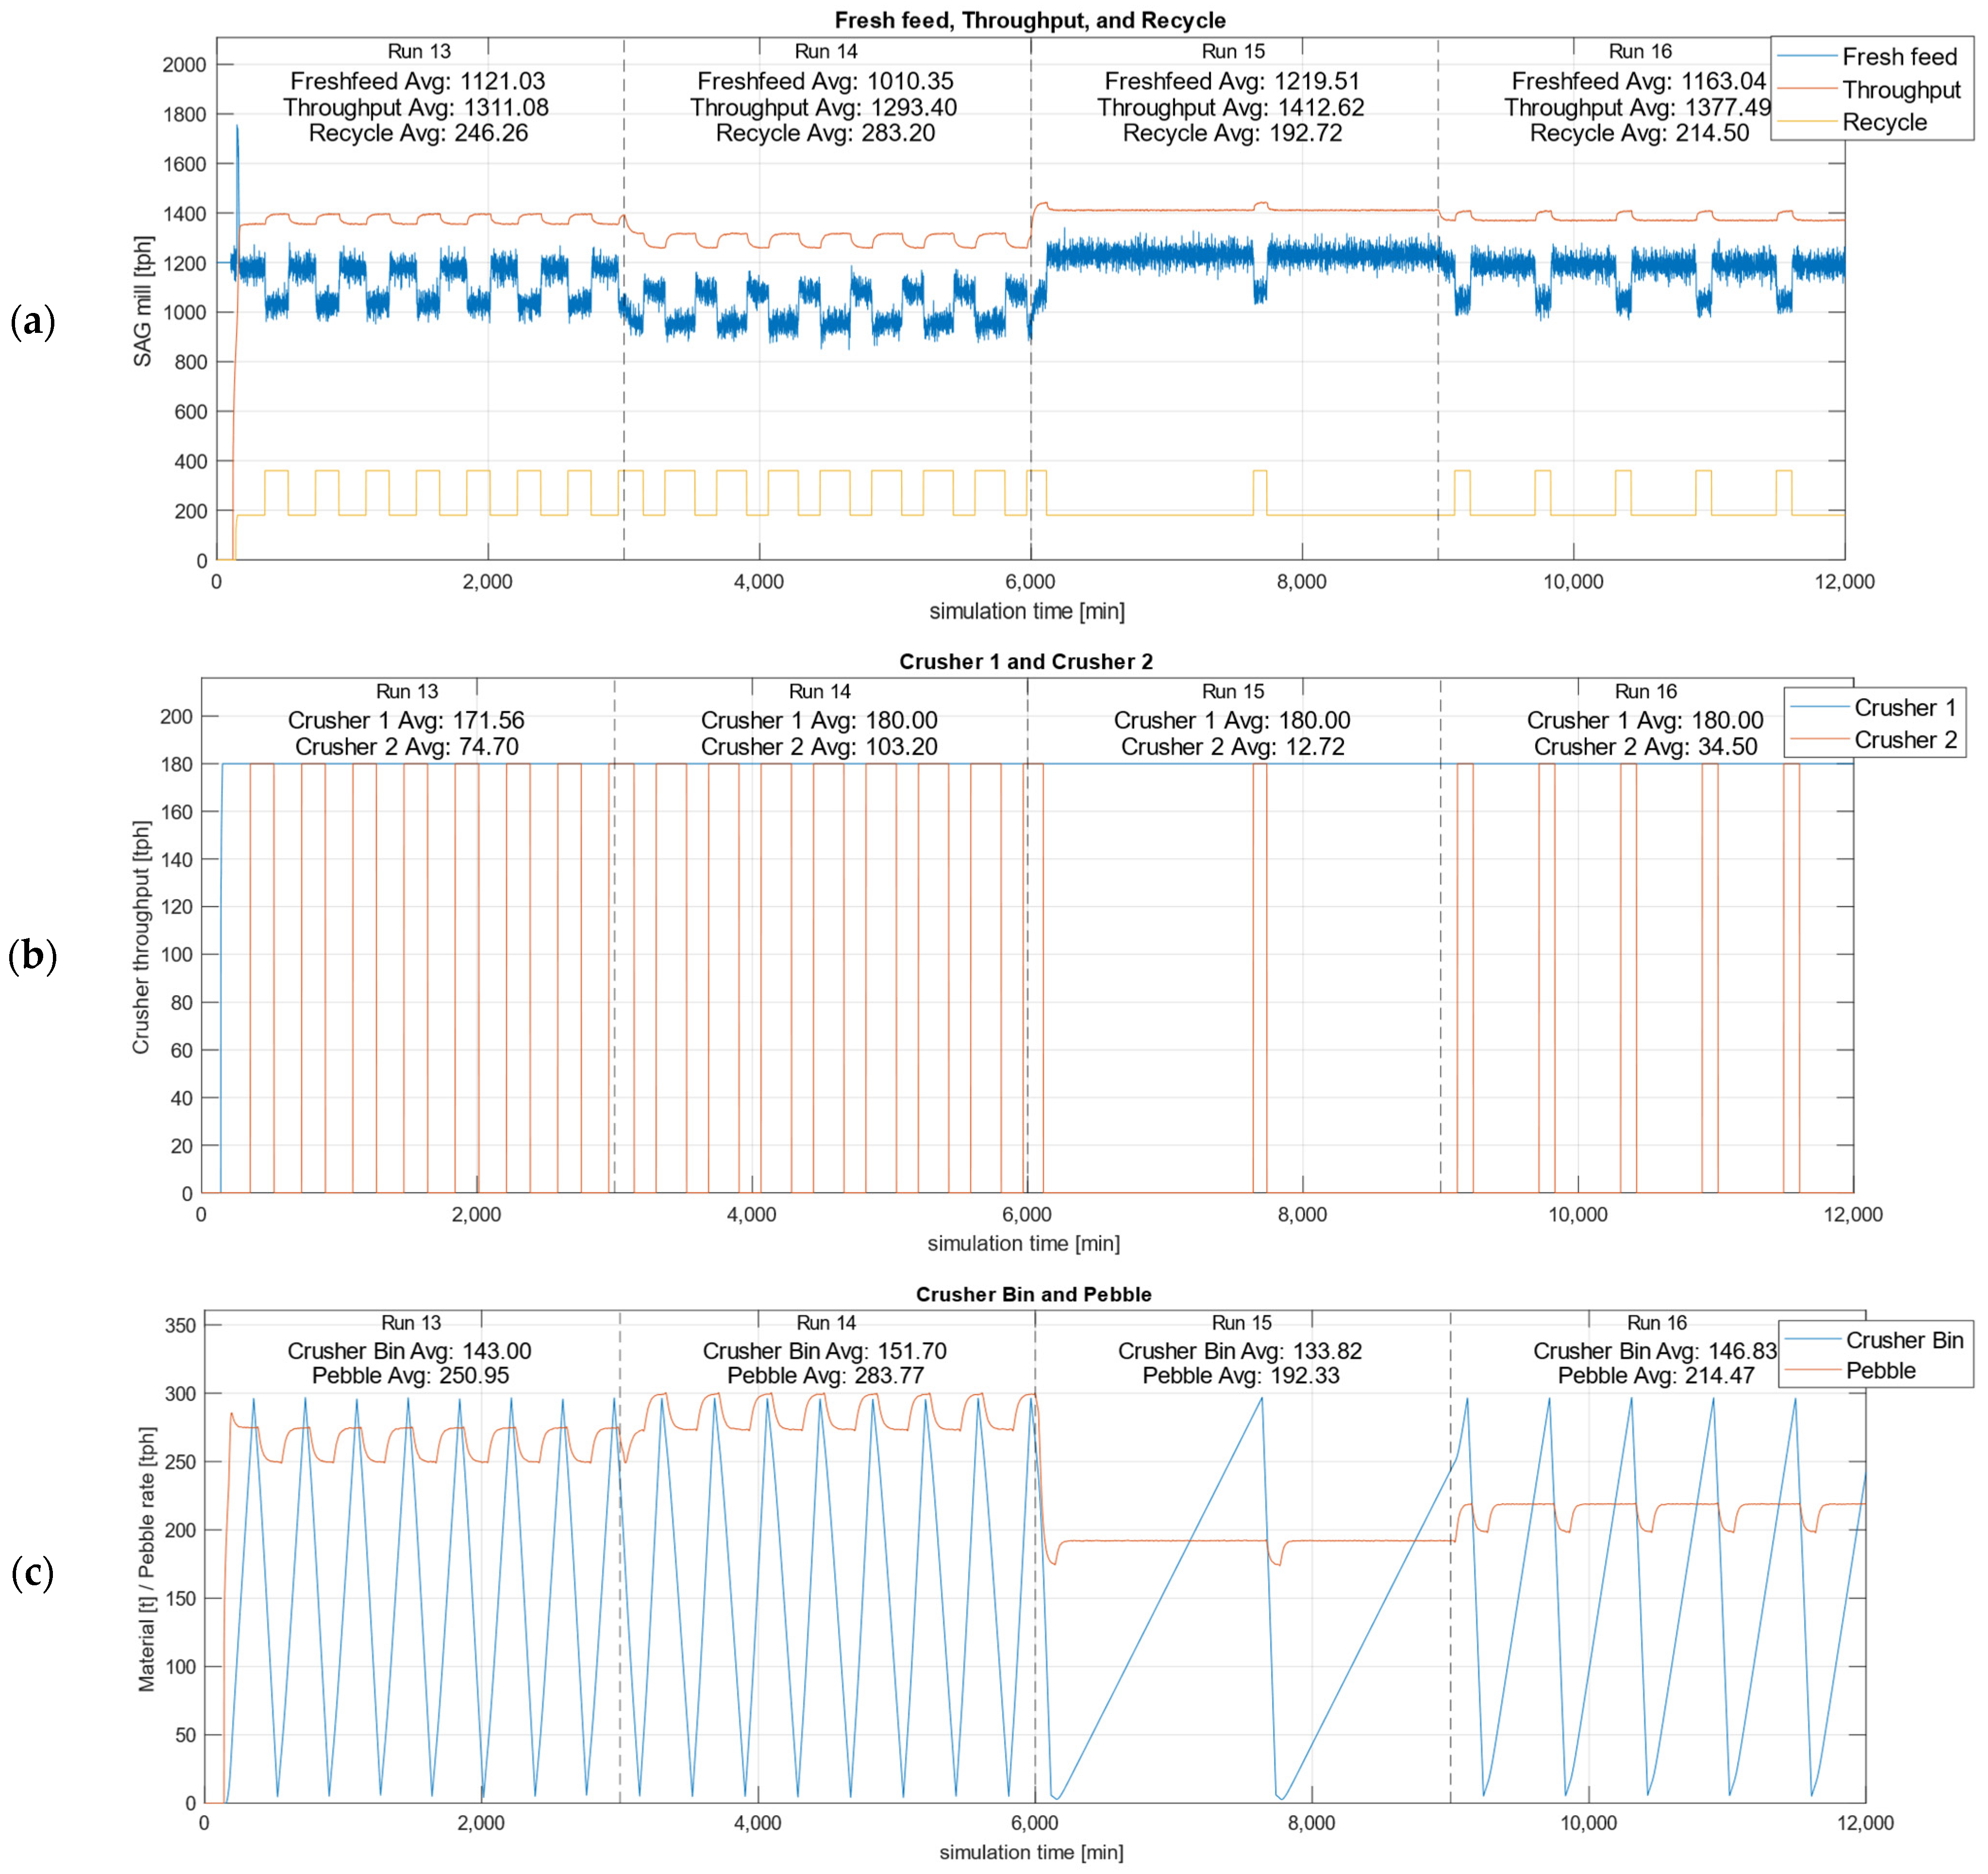Click the 'Crusher 1 and Crusher 2' plot title

[1025, 661]
